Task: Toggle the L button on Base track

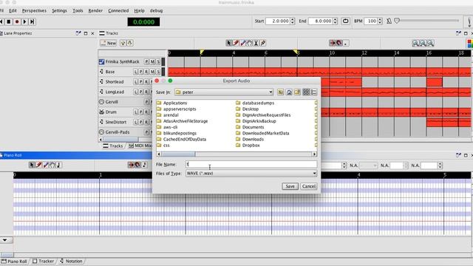Action: pyautogui.click(x=135, y=72)
